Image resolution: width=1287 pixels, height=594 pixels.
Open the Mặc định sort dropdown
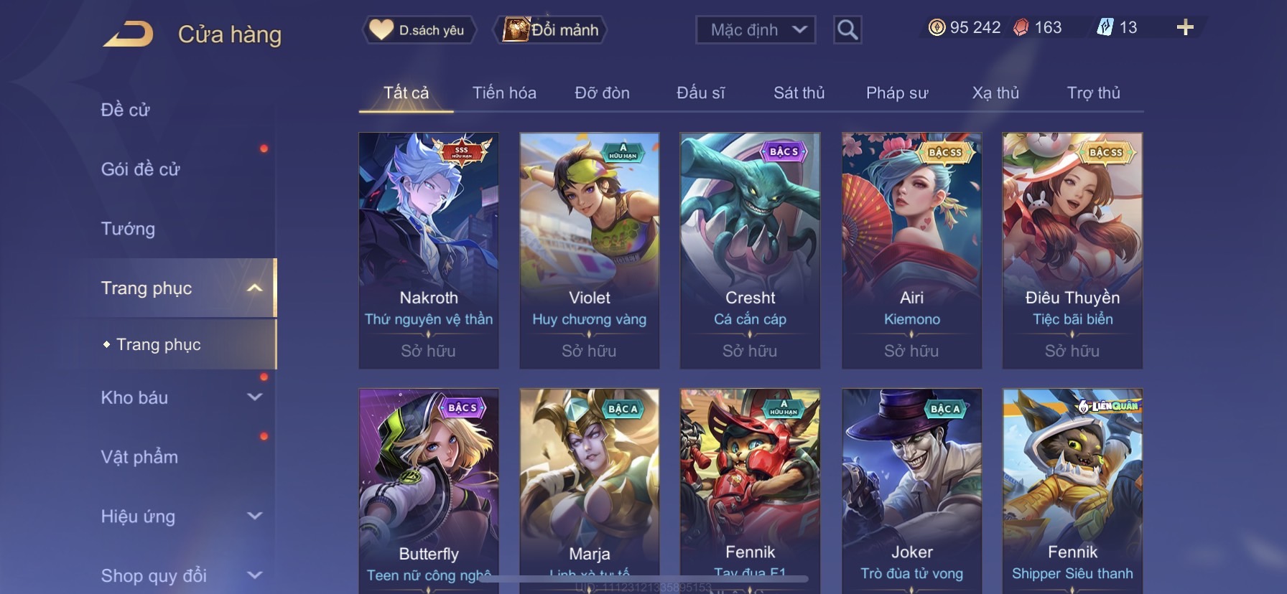coord(756,30)
